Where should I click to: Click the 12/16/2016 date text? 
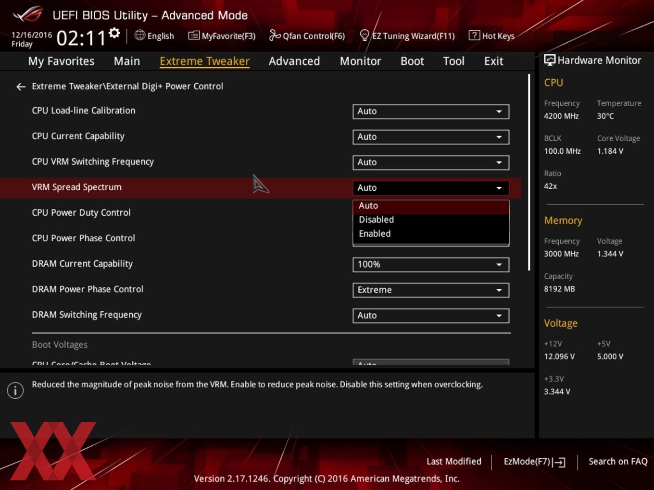coord(32,35)
